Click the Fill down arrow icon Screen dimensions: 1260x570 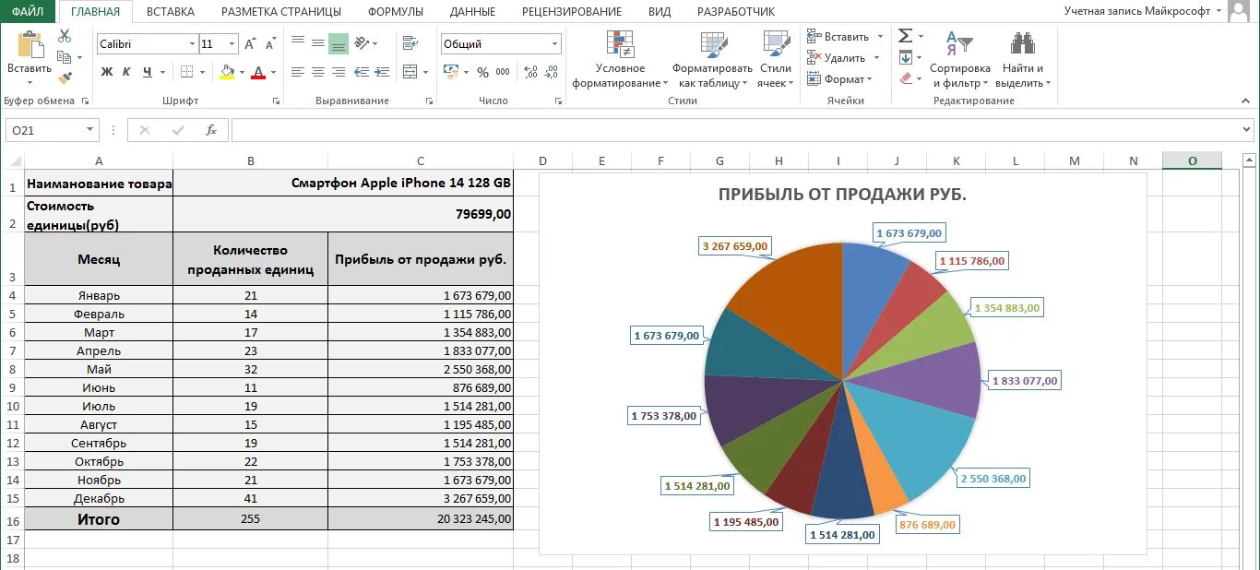[906, 57]
